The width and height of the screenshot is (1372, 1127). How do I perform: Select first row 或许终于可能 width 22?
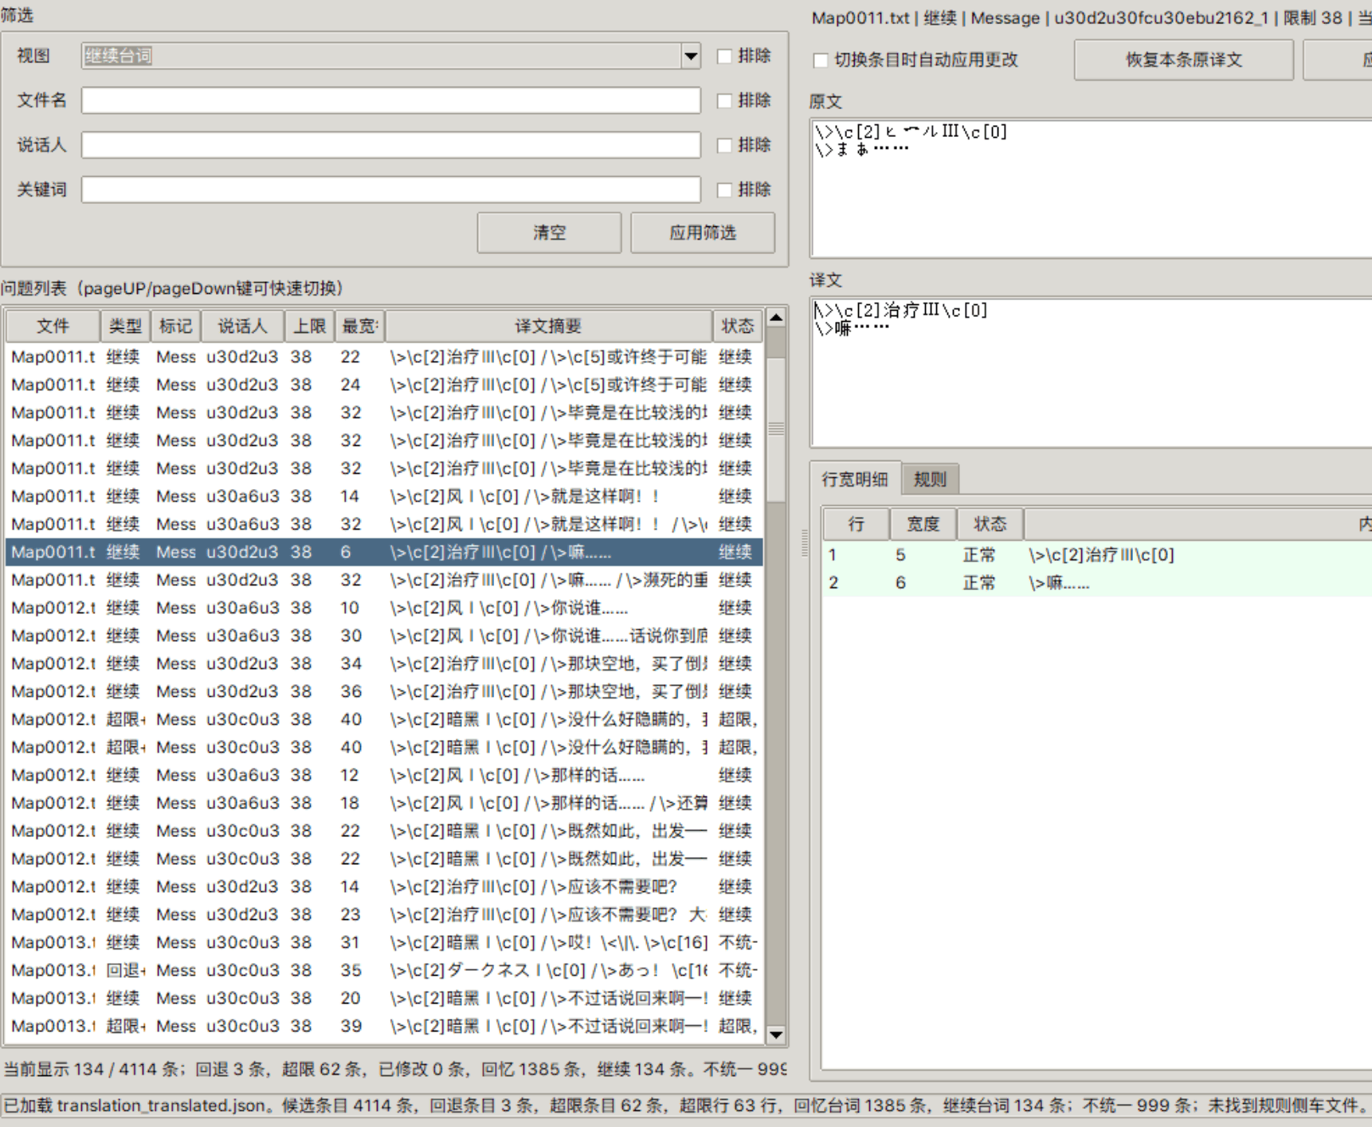tap(384, 357)
